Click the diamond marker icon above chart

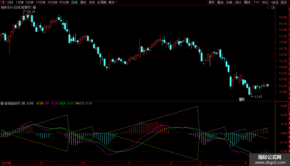(x=268, y=8)
